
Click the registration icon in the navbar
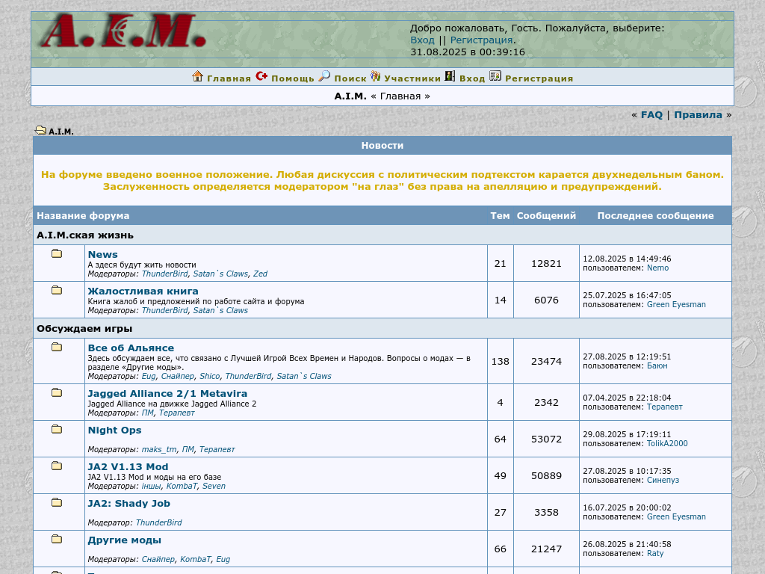(495, 76)
